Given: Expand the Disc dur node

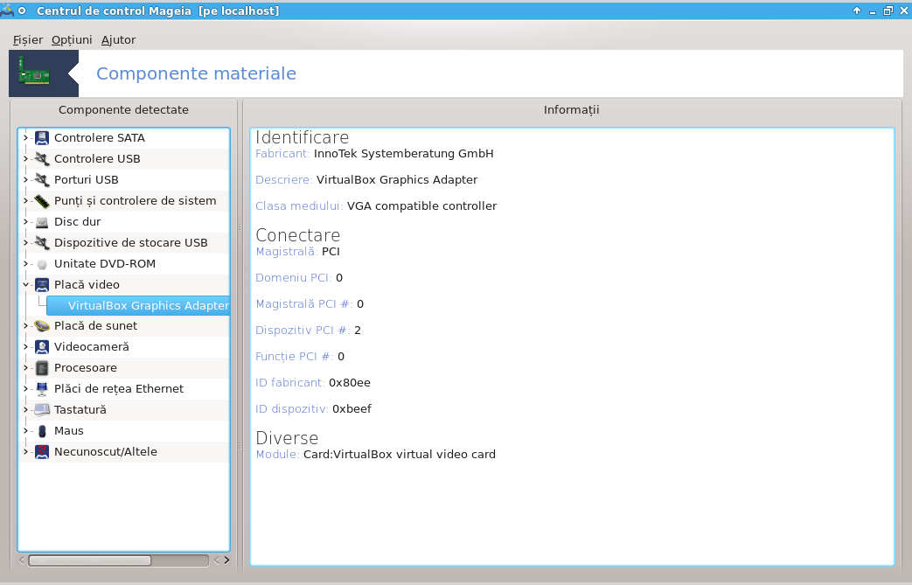Looking at the screenshot, I should [x=25, y=221].
